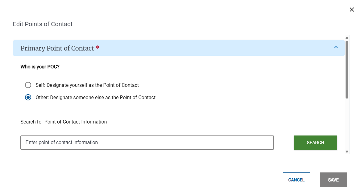Select the Other point of contact option
Viewport: 361px width, 194px height.
tap(28, 97)
